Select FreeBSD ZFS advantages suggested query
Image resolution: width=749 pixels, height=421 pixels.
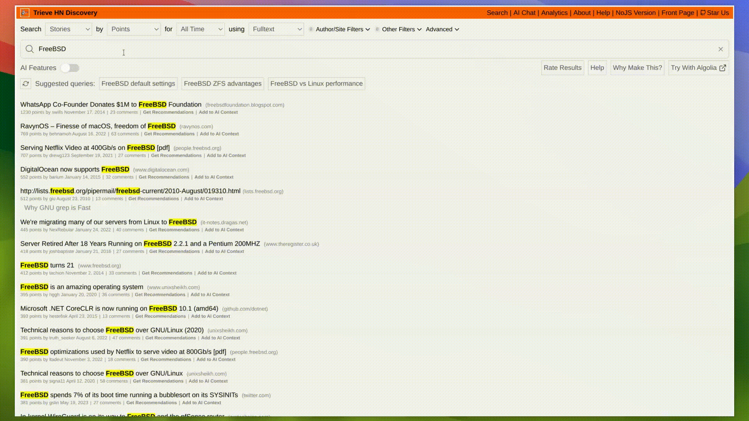click(223, 83)
